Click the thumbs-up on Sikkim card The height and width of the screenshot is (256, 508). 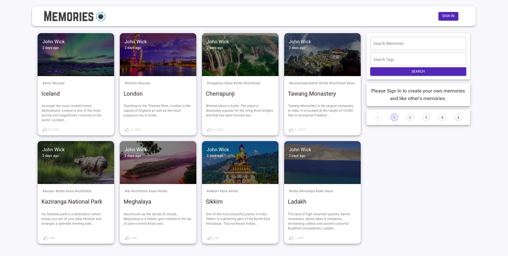(x=213, y=238)
